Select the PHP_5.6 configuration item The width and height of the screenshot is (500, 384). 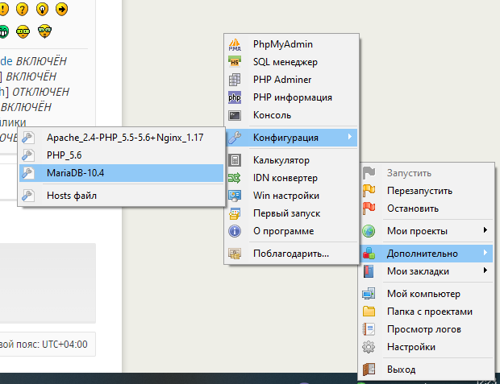(x=65, y=155)
